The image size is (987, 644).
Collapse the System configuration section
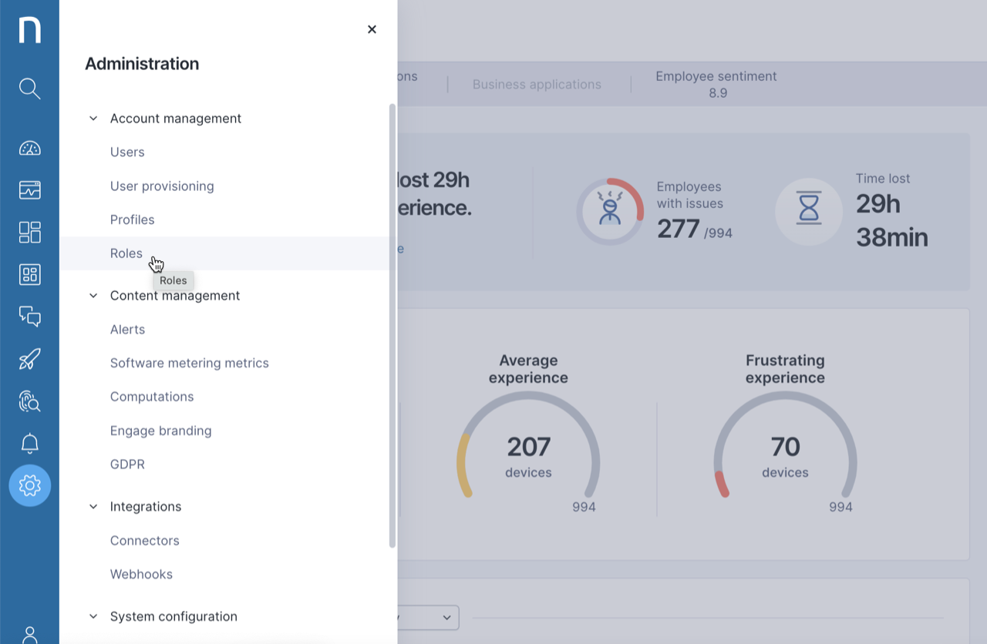(x=93, y=616)
